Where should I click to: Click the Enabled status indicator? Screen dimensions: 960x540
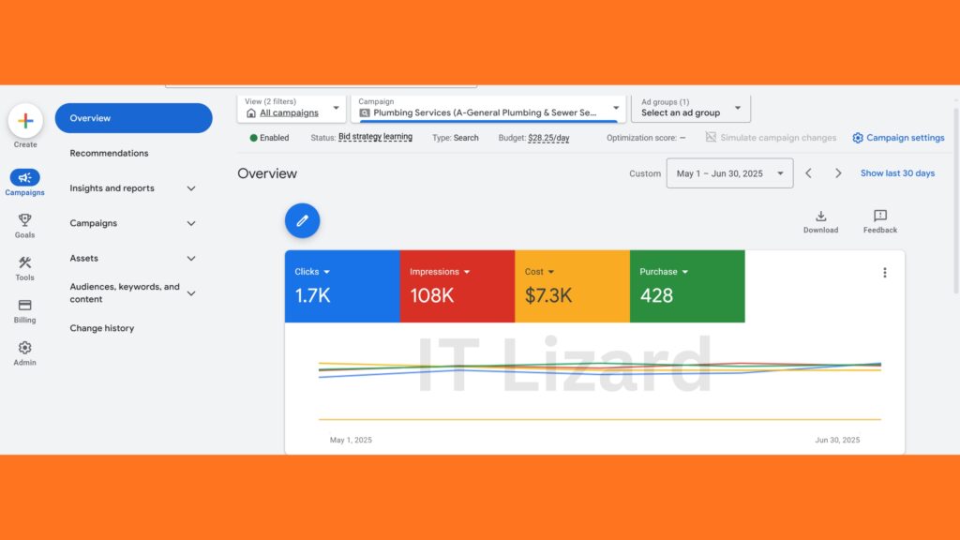click(x=269, y=137)
